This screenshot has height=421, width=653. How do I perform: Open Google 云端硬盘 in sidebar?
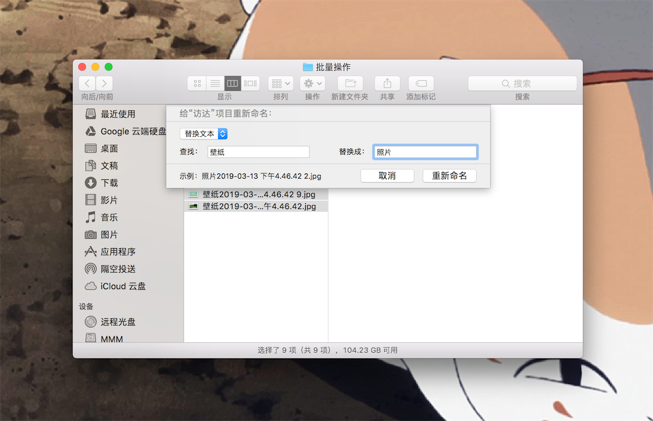pyautogui.click(x=130, y=131)
